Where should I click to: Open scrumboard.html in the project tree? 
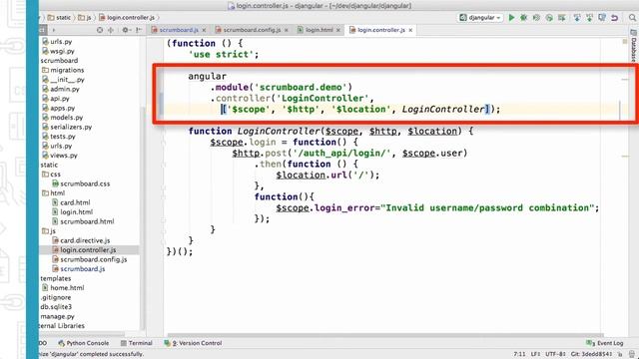[x=83, y=221]
